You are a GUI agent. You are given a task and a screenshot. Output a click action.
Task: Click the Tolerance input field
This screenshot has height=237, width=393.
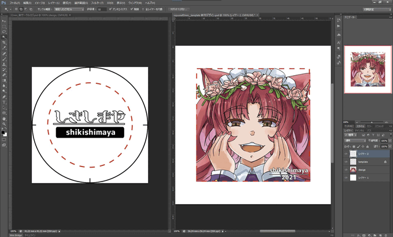point(102,9)
